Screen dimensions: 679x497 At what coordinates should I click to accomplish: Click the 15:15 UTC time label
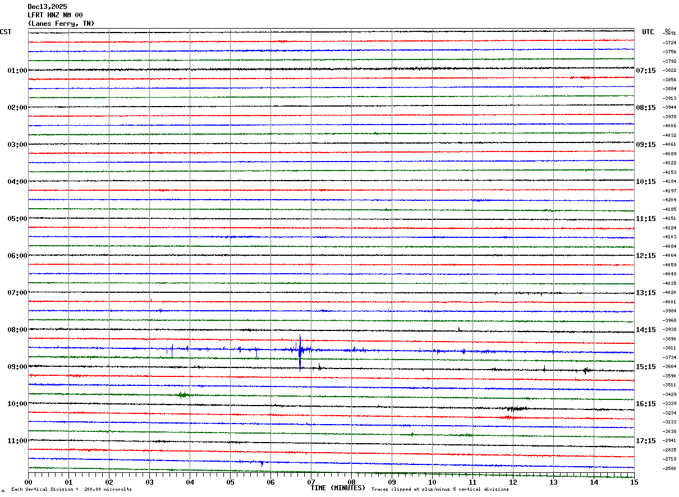point(646,367)
